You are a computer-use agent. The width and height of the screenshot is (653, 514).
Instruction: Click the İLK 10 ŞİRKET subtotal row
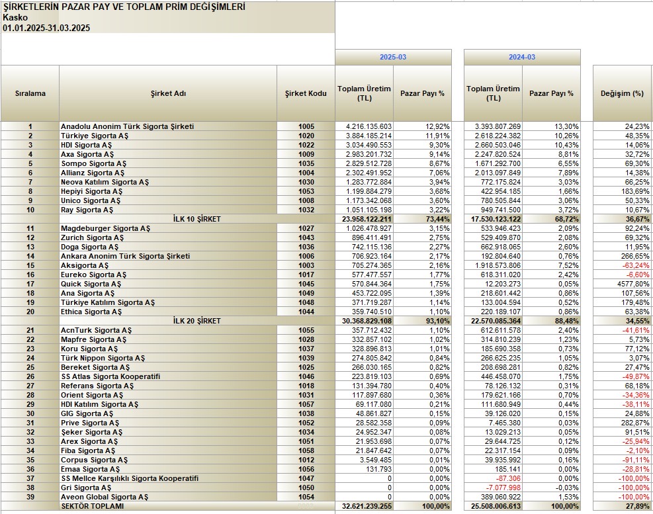196,219
